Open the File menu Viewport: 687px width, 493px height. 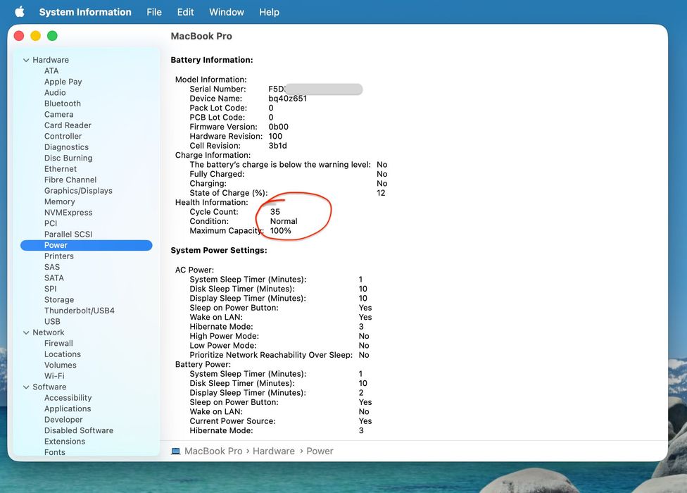[x=153, y=12]
